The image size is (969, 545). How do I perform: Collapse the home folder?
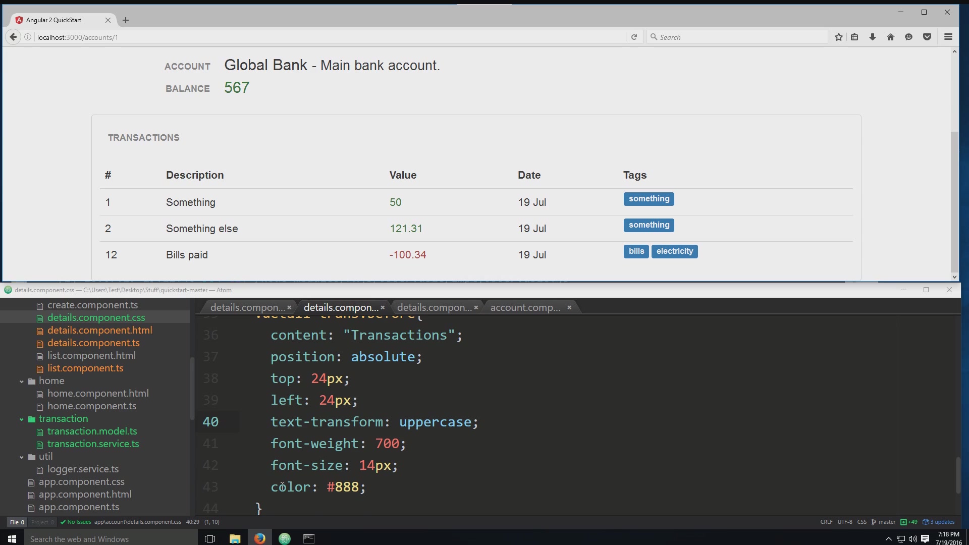click(x=22, y=381)
